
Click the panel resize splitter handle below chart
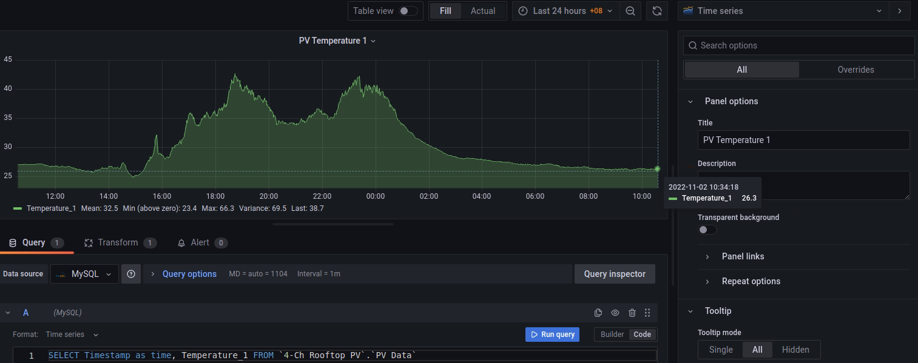click(333, 224)
